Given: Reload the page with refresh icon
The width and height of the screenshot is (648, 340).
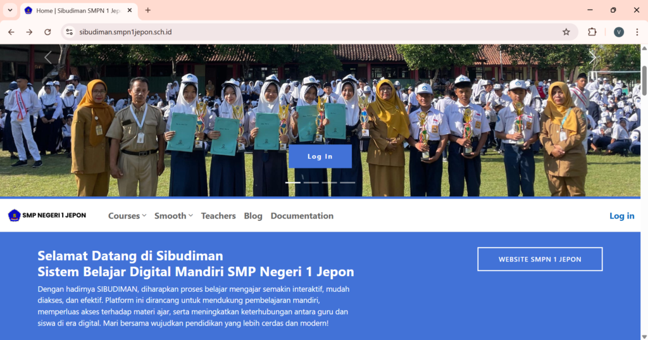Looking at the screenshot, I should click(47, 32).
